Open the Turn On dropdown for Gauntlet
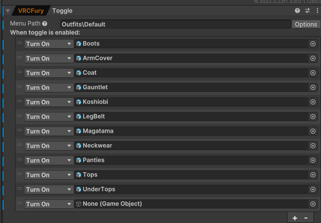The height and width of the screenshot is (223, 321). coord(49,87)
